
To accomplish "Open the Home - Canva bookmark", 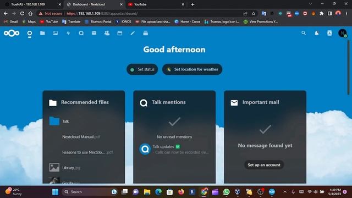I will (x=188, y=21).
